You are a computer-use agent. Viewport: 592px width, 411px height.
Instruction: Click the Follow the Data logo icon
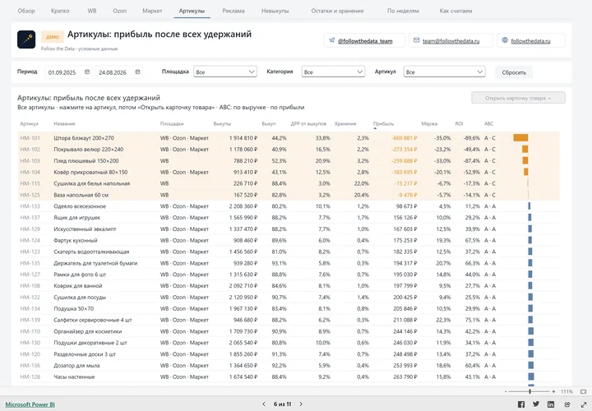click(x=26, y=39)
